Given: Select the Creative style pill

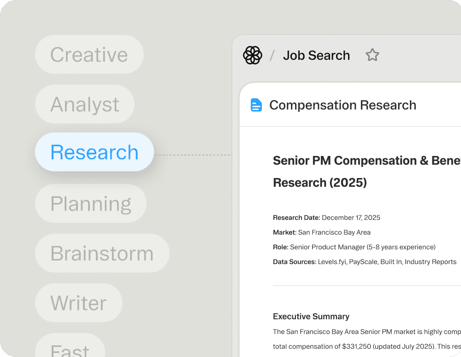Looking at the screenshot, I should click(x=89, y=55).
